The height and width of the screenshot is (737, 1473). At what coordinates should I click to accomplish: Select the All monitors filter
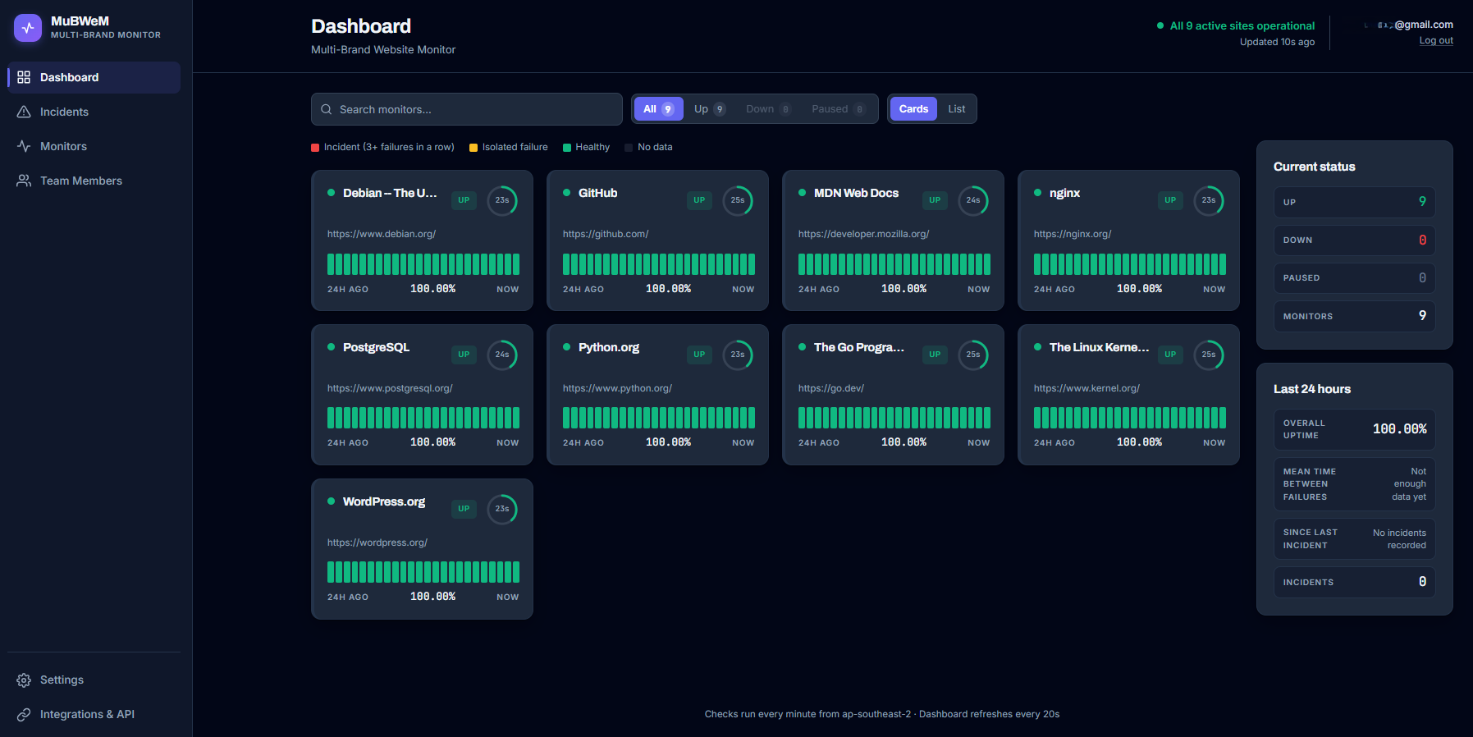659,109
